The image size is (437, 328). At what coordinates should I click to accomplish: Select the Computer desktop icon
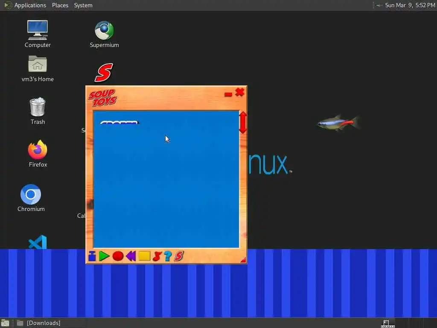(38, 34)
